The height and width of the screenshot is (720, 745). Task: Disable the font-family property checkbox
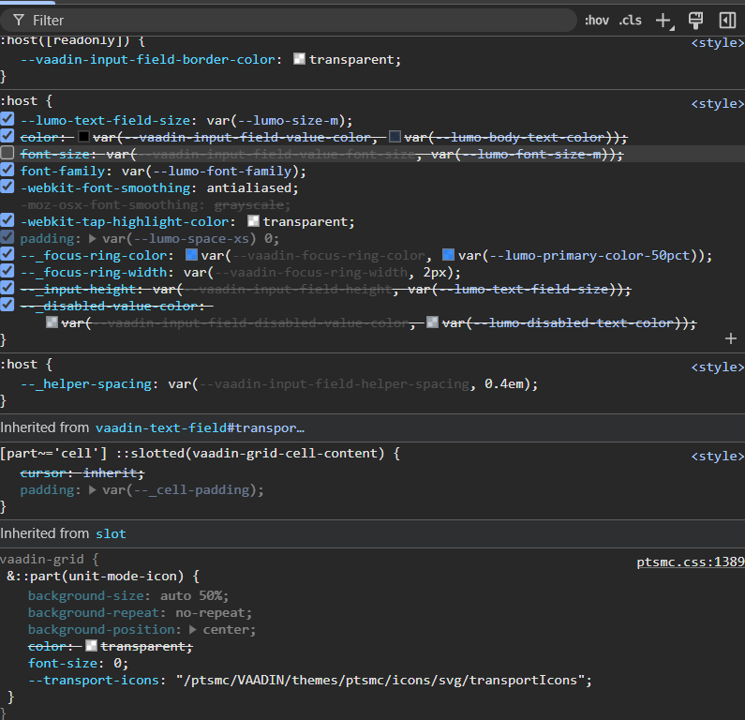point(7,171)
